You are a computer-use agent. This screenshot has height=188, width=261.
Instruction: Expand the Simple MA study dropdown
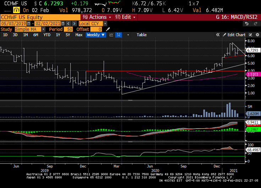click(43, 29)
